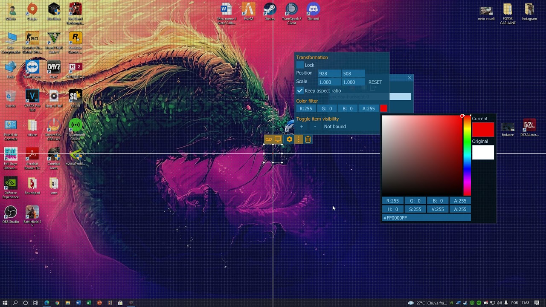Screen dimensions: 546x307
Task: Click the Color filter B: 0 field
Action: coord(348,109)
